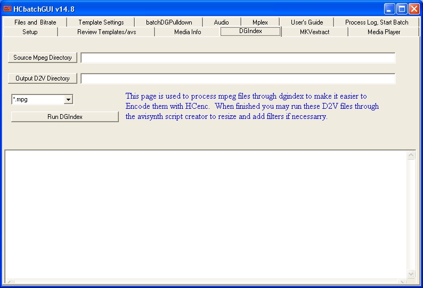Viewport: 423px width, 288px height.
Task: Switch to the Setup tab
Action: 30,32
